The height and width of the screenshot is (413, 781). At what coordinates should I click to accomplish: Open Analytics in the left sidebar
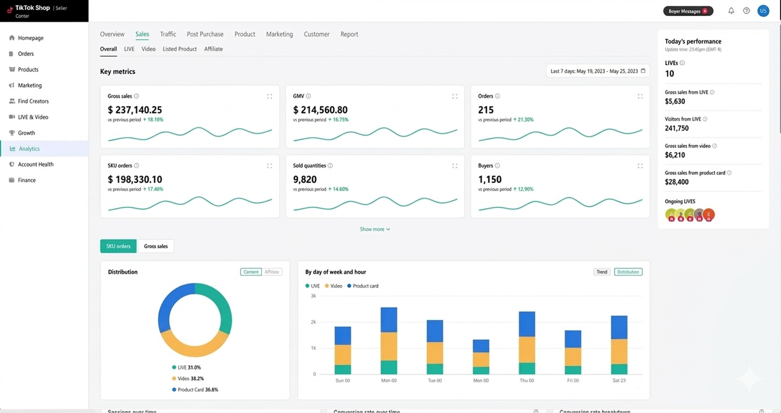point(29,149)
